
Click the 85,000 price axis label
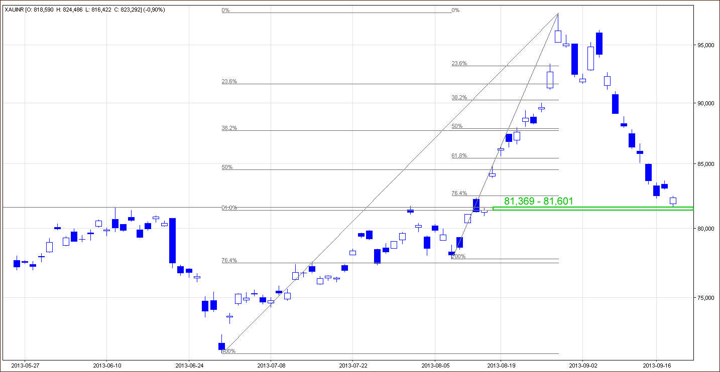tap(705, 164)
